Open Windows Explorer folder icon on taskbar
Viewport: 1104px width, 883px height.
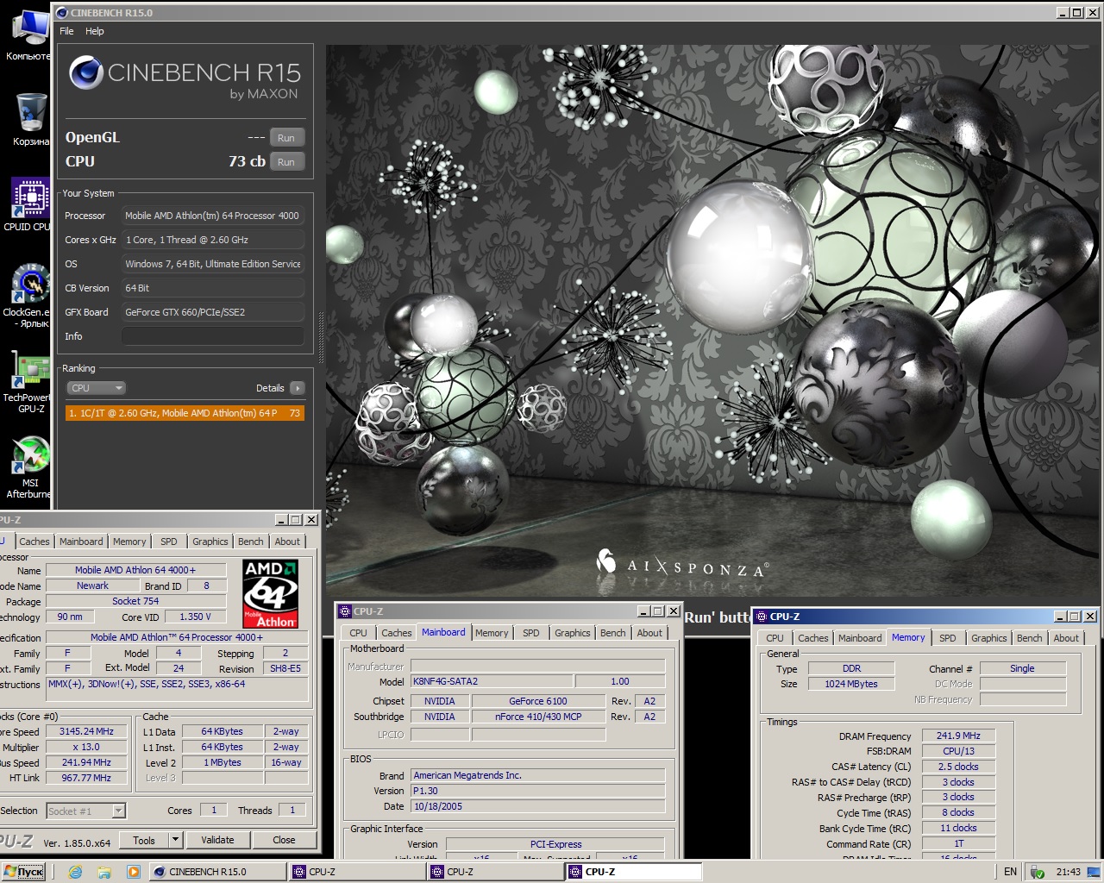click(104, 872)
